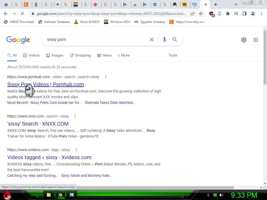Open the MEMZ Download bookmark
The height and width of the screenshot is (200, 267).
[x=19, y=22]
